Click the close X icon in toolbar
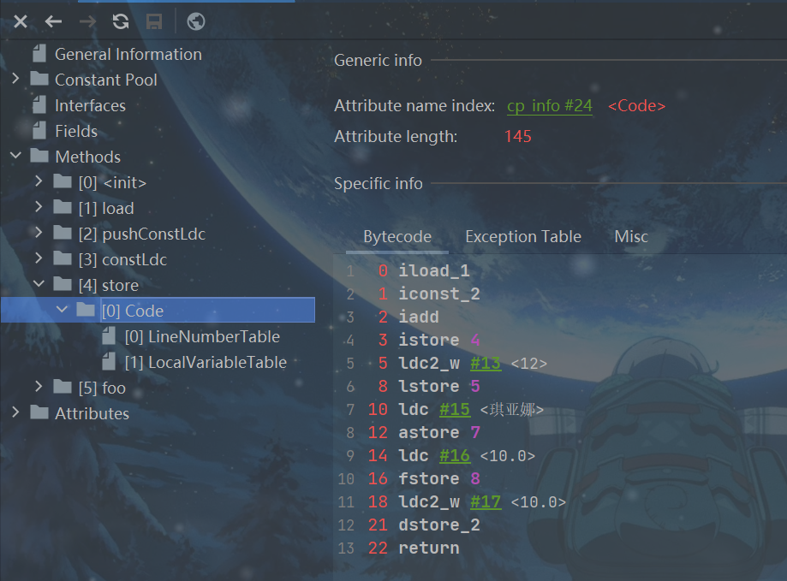This screenshot has width=787, height=581. [x=21, y=21]
